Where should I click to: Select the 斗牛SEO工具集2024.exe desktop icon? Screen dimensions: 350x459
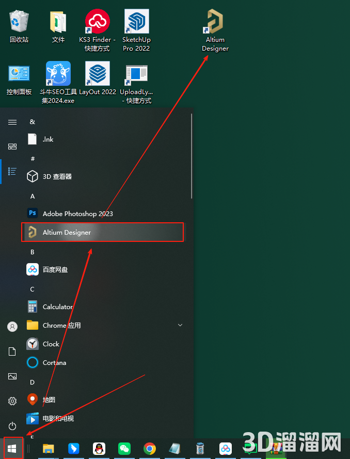tap(58, 83)
